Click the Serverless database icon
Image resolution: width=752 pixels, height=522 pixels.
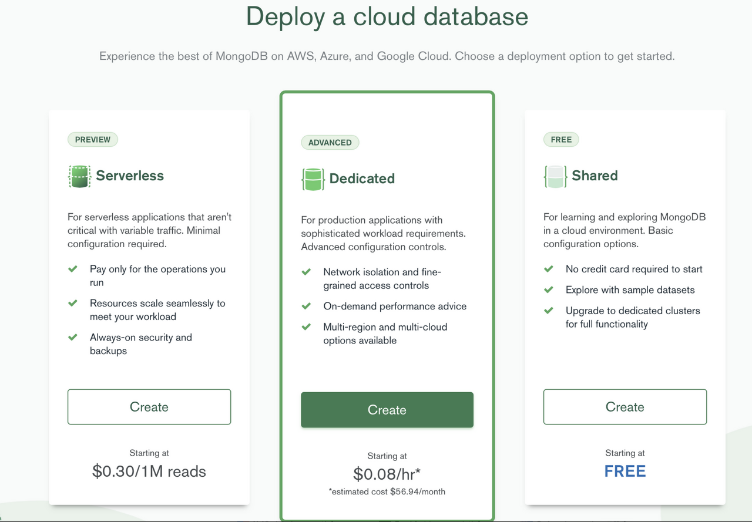(x=79, y=176)
